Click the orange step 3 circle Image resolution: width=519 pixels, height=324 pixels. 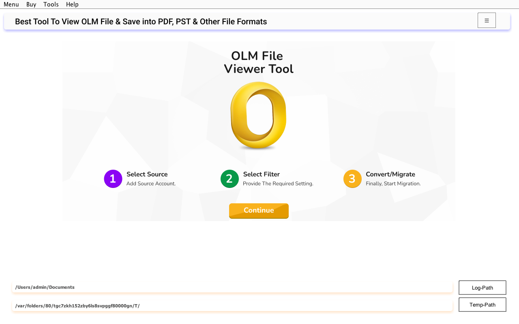352,179
